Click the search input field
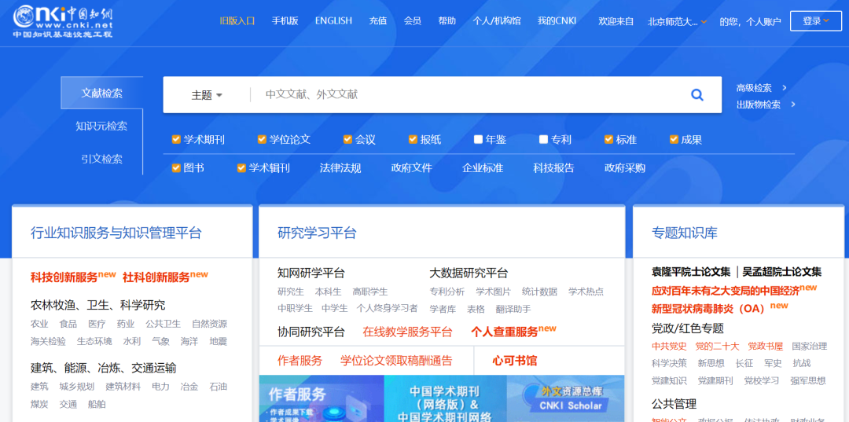Screen dimensions: 849x422 [465, 94]
